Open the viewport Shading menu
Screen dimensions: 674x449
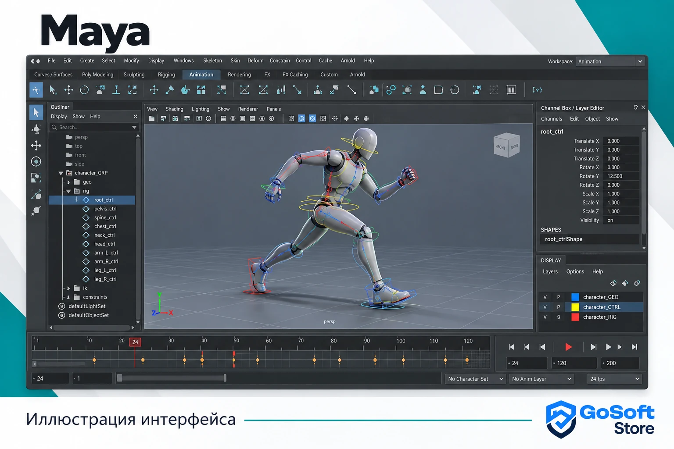click(x=174, y=109)
